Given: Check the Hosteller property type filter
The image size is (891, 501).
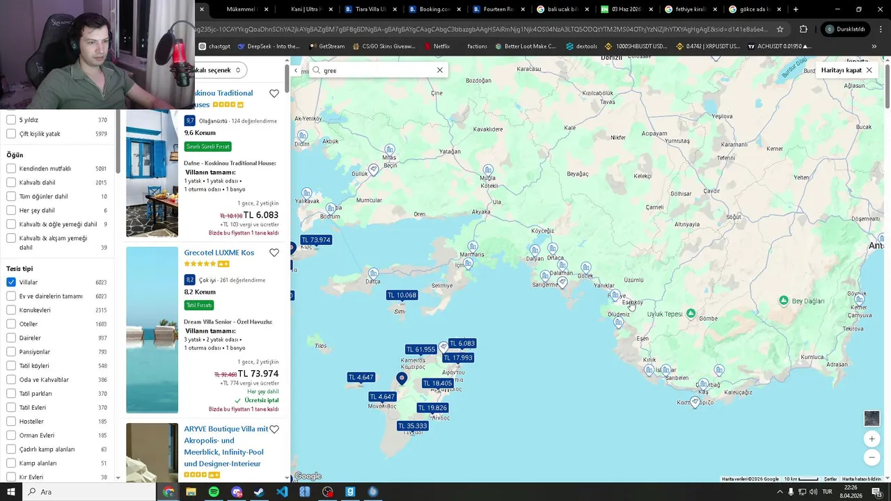Looking at the screenshot, I should [11, 421].
